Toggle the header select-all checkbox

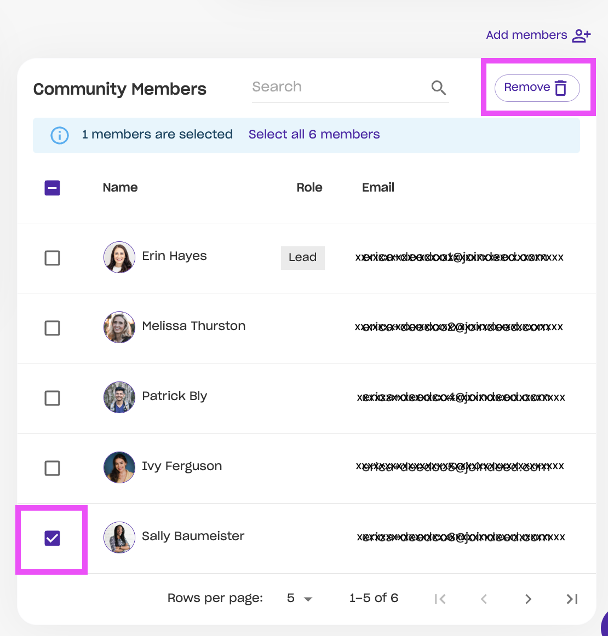53,188
